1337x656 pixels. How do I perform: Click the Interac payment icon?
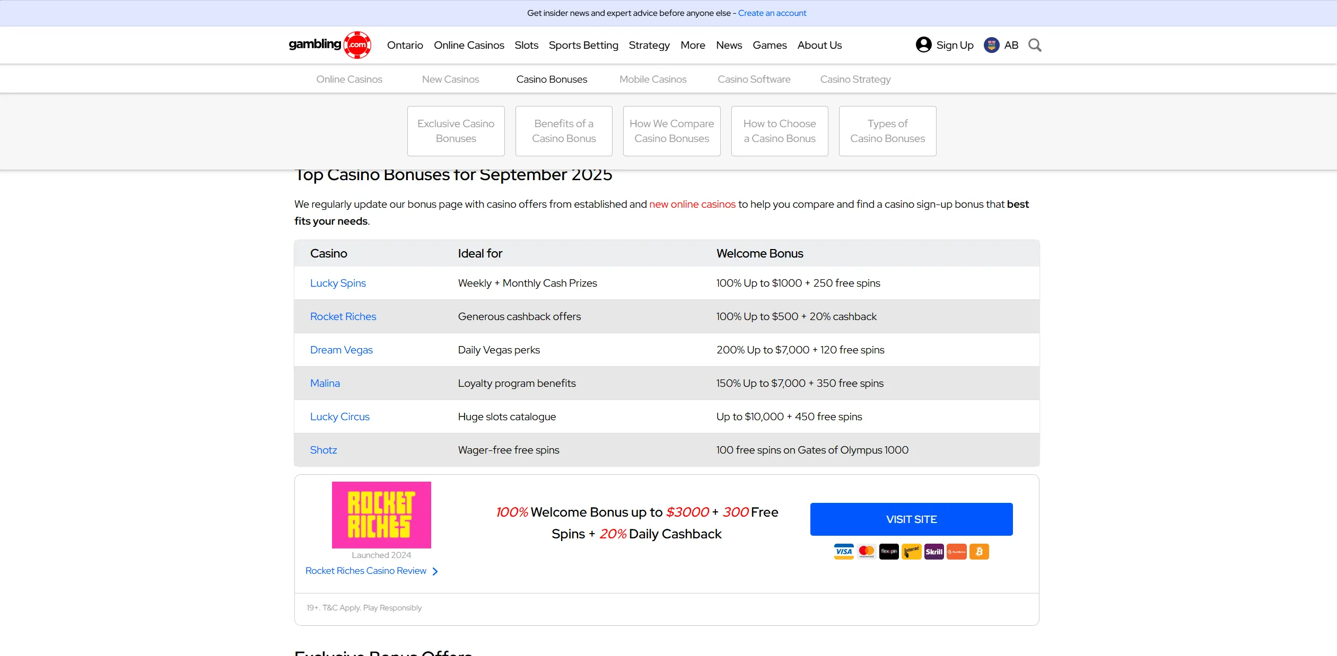tap(911, 552)
